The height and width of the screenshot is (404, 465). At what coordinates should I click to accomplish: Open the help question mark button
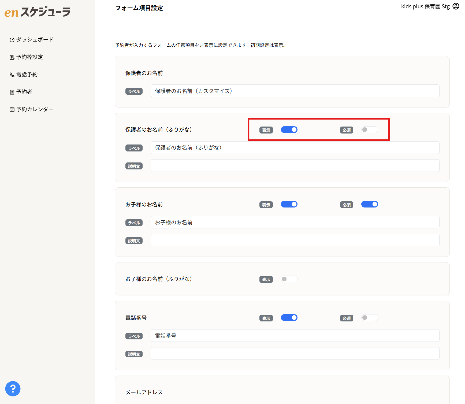(13, 388)
